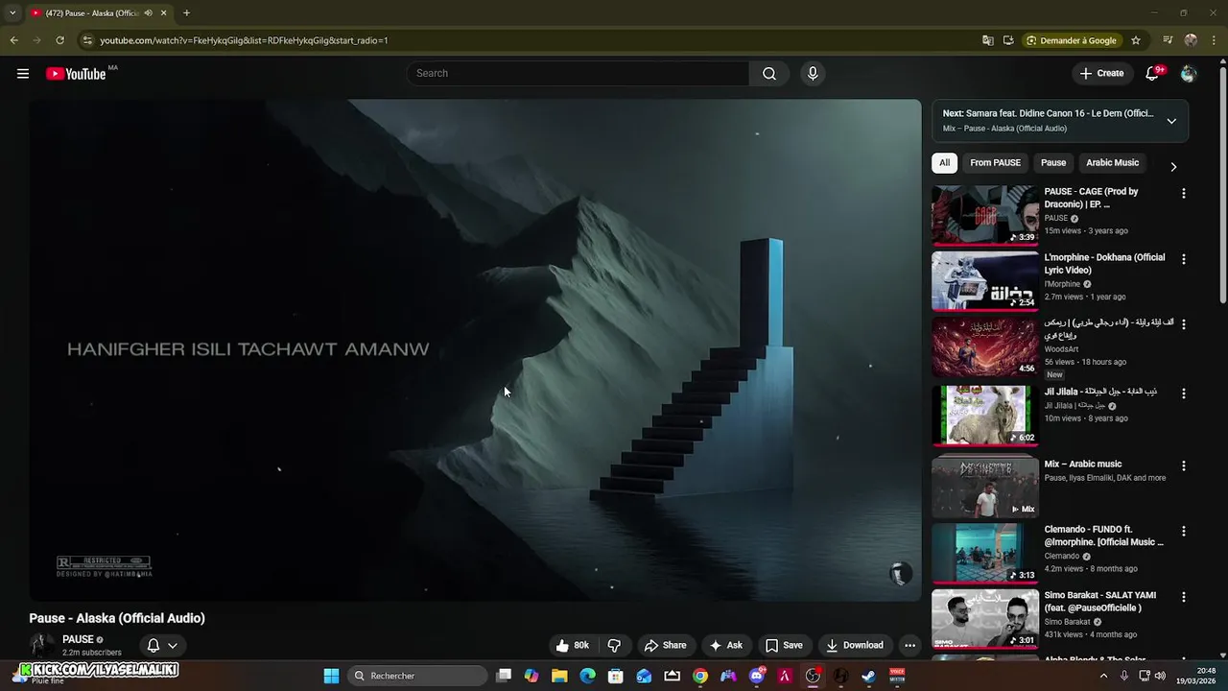This screenshot has width=1228, height=691.
Task: Select the All filter chip
Action: point(944,163)
